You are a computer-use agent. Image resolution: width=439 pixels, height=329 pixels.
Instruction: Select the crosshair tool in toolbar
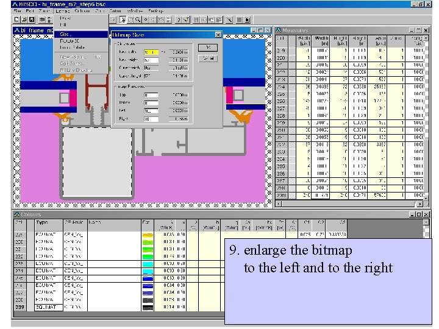pos(153,19)
